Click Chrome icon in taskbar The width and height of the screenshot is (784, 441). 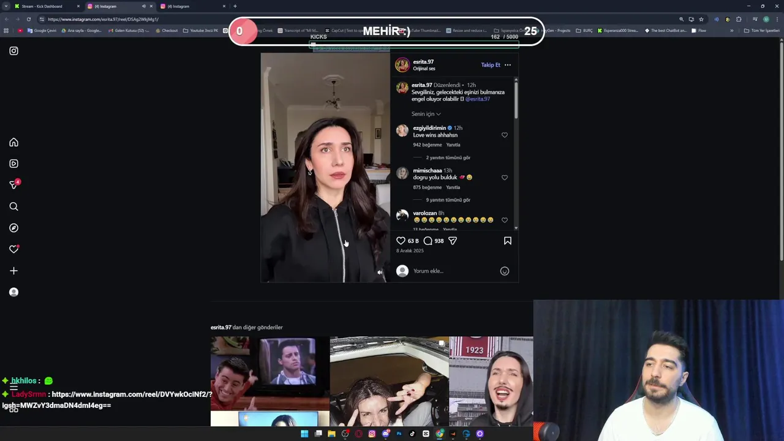pyautogui.click(x=439, y=434)
